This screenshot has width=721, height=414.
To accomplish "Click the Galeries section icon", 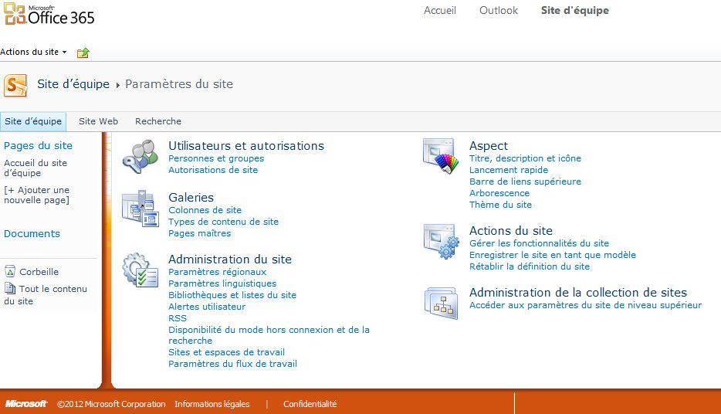I will (x=140, y=209).
